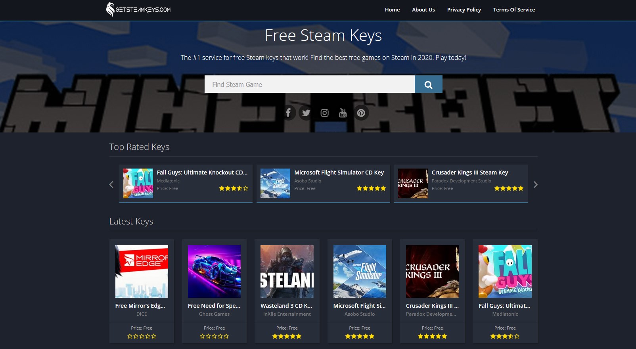The image size is (636, 349).
Task: Click the Need for Speed cover image
Action: click(214, 271)
